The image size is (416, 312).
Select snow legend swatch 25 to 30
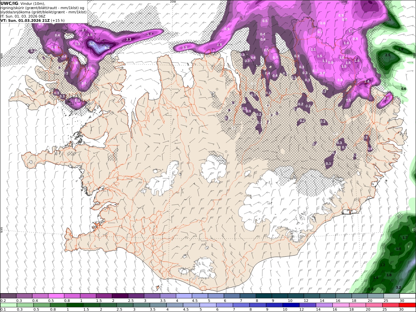(x=391, y=296)
